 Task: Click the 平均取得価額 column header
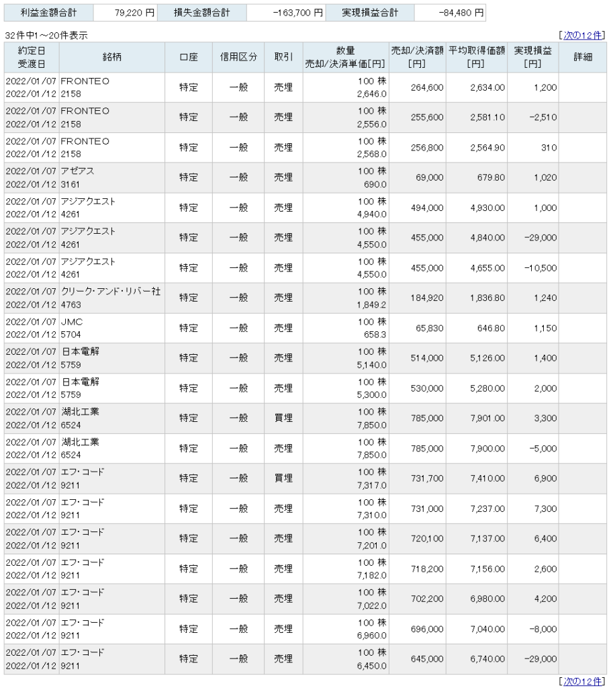pyautogui.click(x=477, y=58)
